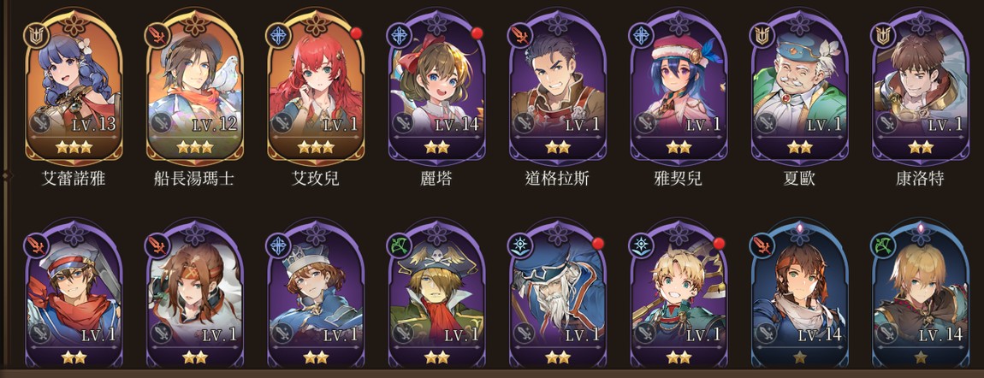
Task: Click the 麗塔 name label
Action: pyautogui.click(x=436, y=180)
